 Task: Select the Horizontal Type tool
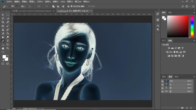pos(8,41)
